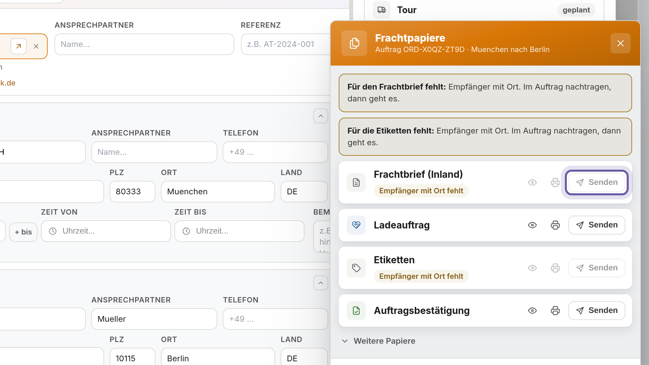This screenshot has width=649, height=365.
Task: Preview the Ladeauftrag document
Action: (532, 225)
